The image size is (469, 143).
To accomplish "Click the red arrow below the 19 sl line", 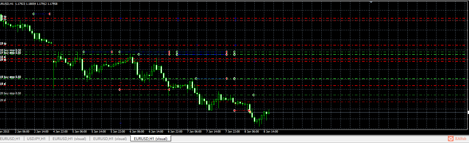I will (120, 89).
